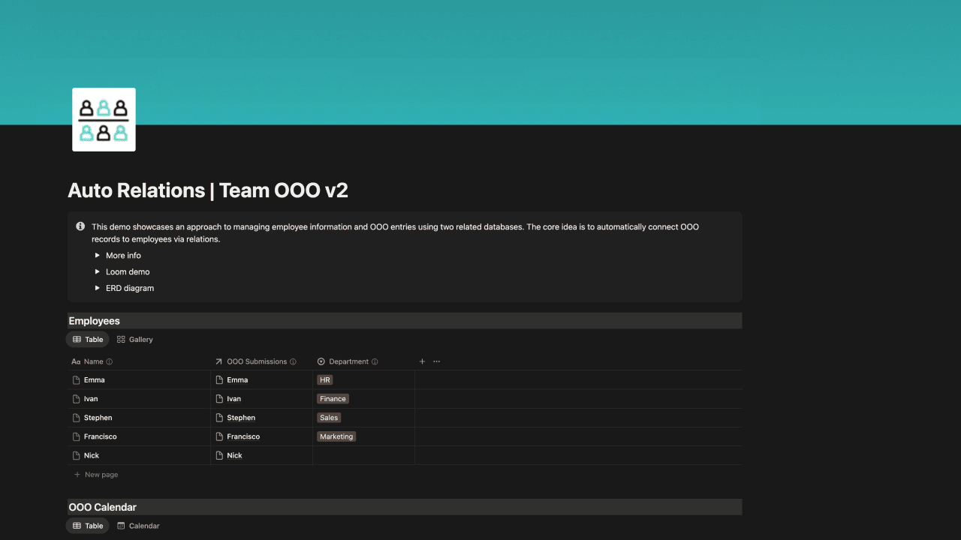Click New page to add an employee
961x540 pixels.
(101, 475)
